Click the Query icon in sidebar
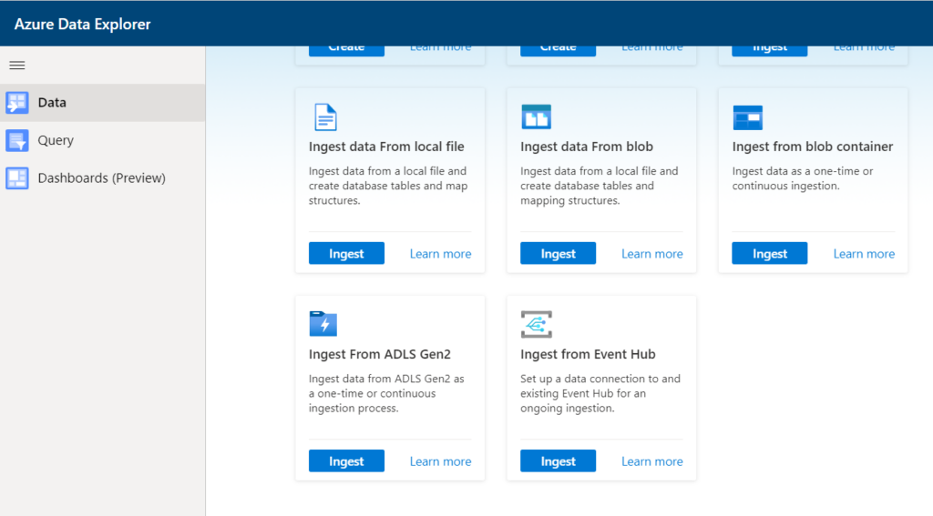 [x=17, y=141]
